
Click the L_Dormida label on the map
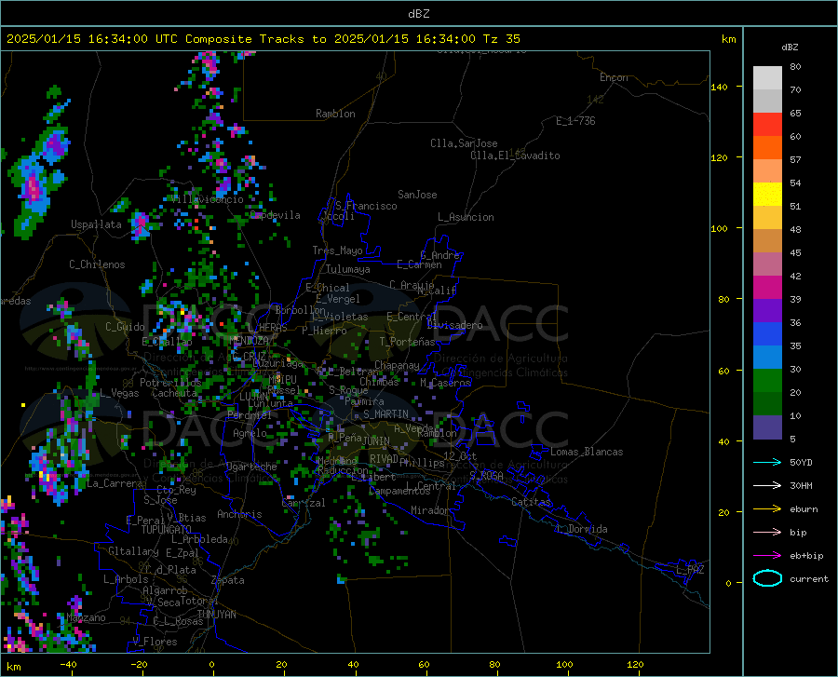(x=581, y=529)
